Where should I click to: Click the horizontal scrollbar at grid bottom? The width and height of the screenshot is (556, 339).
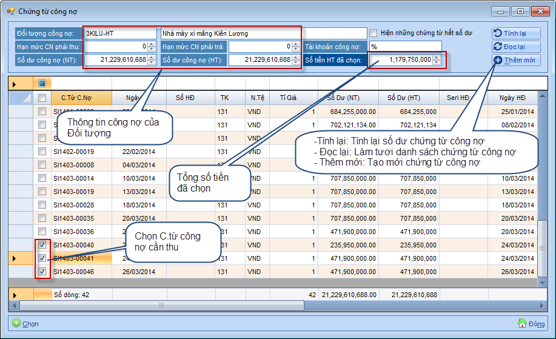point(243,306)
